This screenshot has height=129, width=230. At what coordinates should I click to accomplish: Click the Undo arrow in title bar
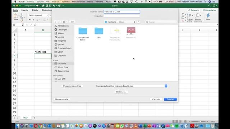(x=54, y=6)
